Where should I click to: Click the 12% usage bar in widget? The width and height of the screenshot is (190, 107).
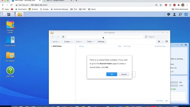click(x=174, y=86)
